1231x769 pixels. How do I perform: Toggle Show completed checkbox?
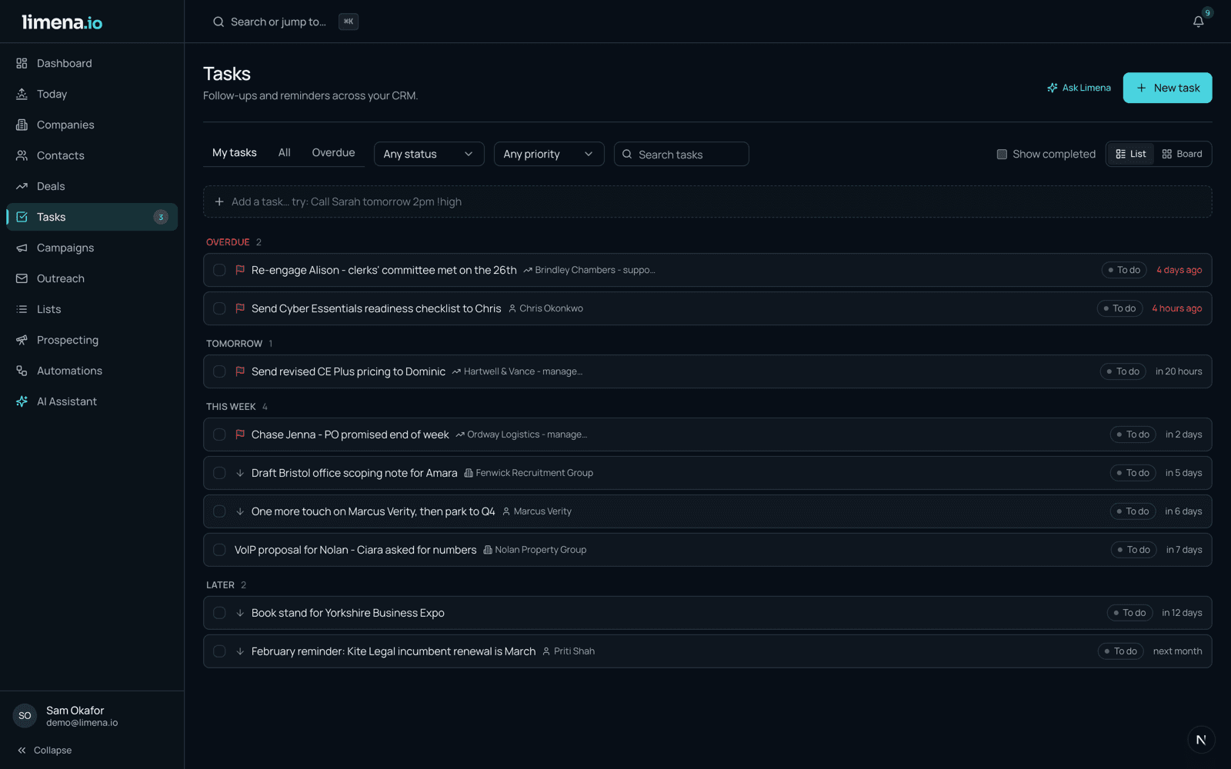1002,154
